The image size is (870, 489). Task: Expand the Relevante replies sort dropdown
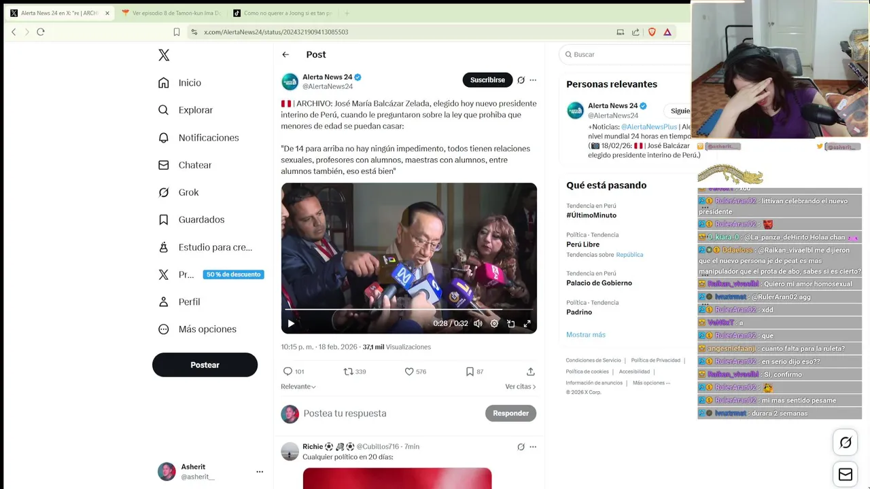(x=298, y=386)
